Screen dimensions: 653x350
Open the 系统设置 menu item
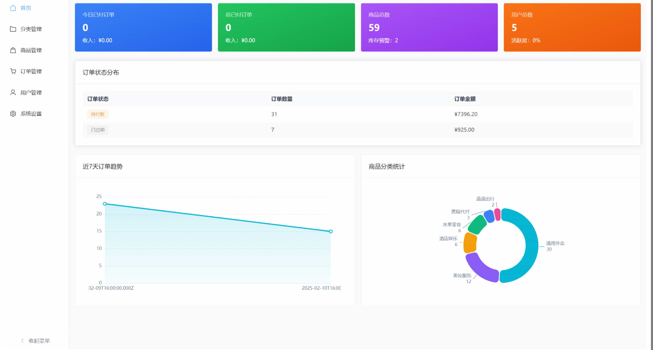(x=31, y=114)
